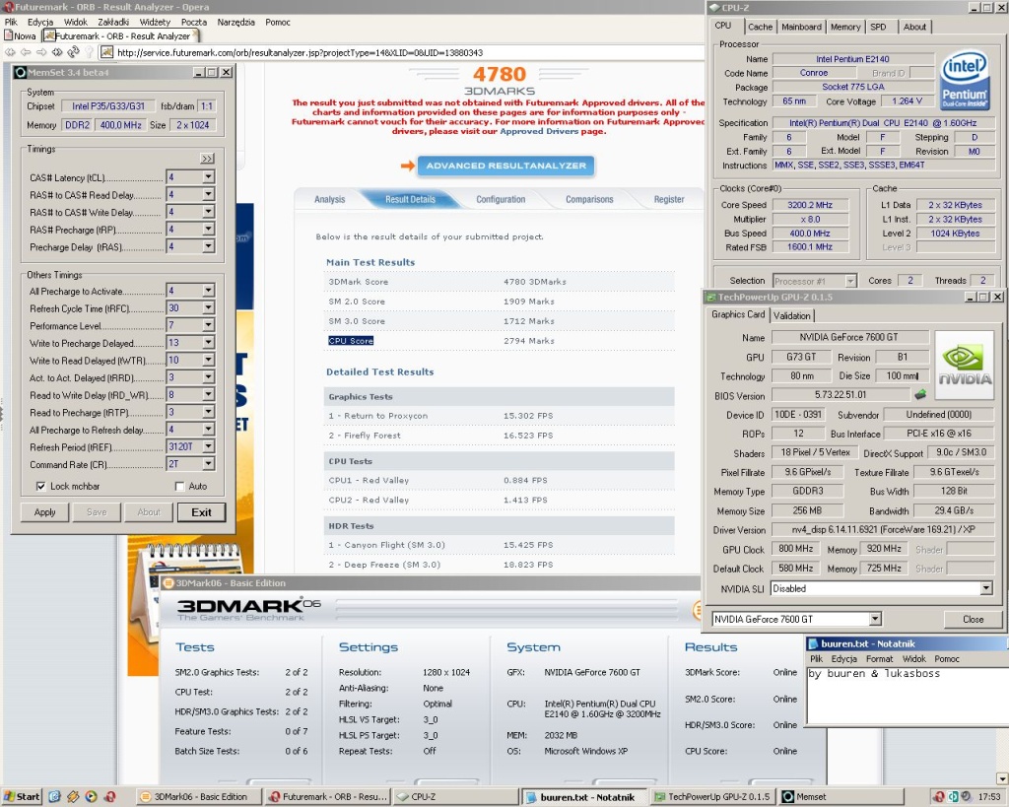The height and width of the screenshot is (807, 1009).
Task: Open quick launch Internet Explorer-style icon
Action: coord(55,797)
